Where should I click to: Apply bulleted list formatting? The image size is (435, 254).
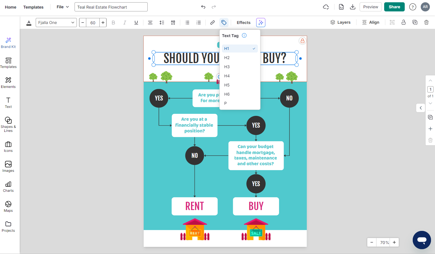click(187, 22)
